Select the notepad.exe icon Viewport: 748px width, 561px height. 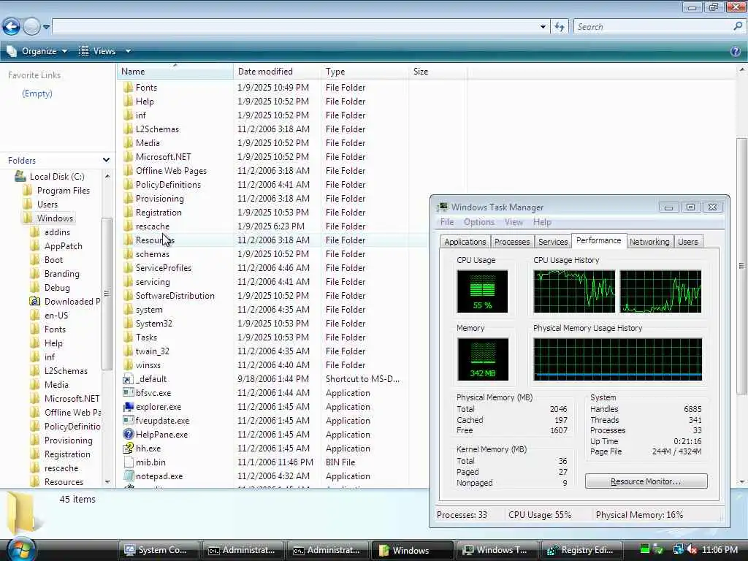[128, 476]
